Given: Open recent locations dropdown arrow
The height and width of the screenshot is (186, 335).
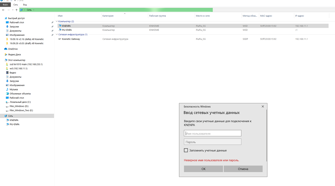Looking at the screenshot, I should 13,10.
